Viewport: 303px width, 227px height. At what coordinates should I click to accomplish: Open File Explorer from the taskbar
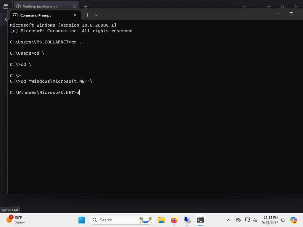click(x=161, y=220)
